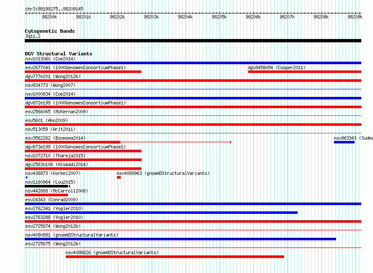This screenshot has height=273, width=373.
Task: Click variant label dgv8458n54 (Cooper2011)
Action: 277,68
